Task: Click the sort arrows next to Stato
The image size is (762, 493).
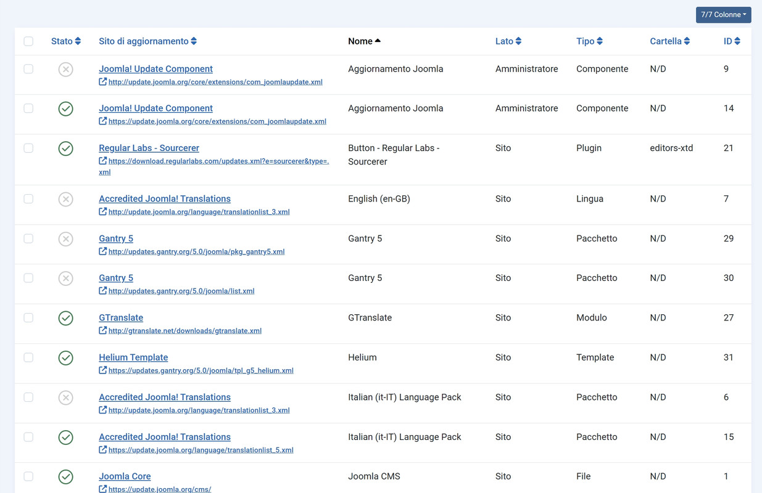Action: pyautogui.click(x=78, y=41)
